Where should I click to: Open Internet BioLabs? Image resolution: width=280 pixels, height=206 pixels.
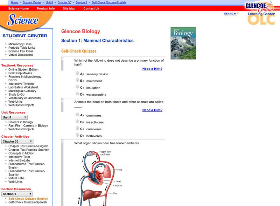pos(19,160)
